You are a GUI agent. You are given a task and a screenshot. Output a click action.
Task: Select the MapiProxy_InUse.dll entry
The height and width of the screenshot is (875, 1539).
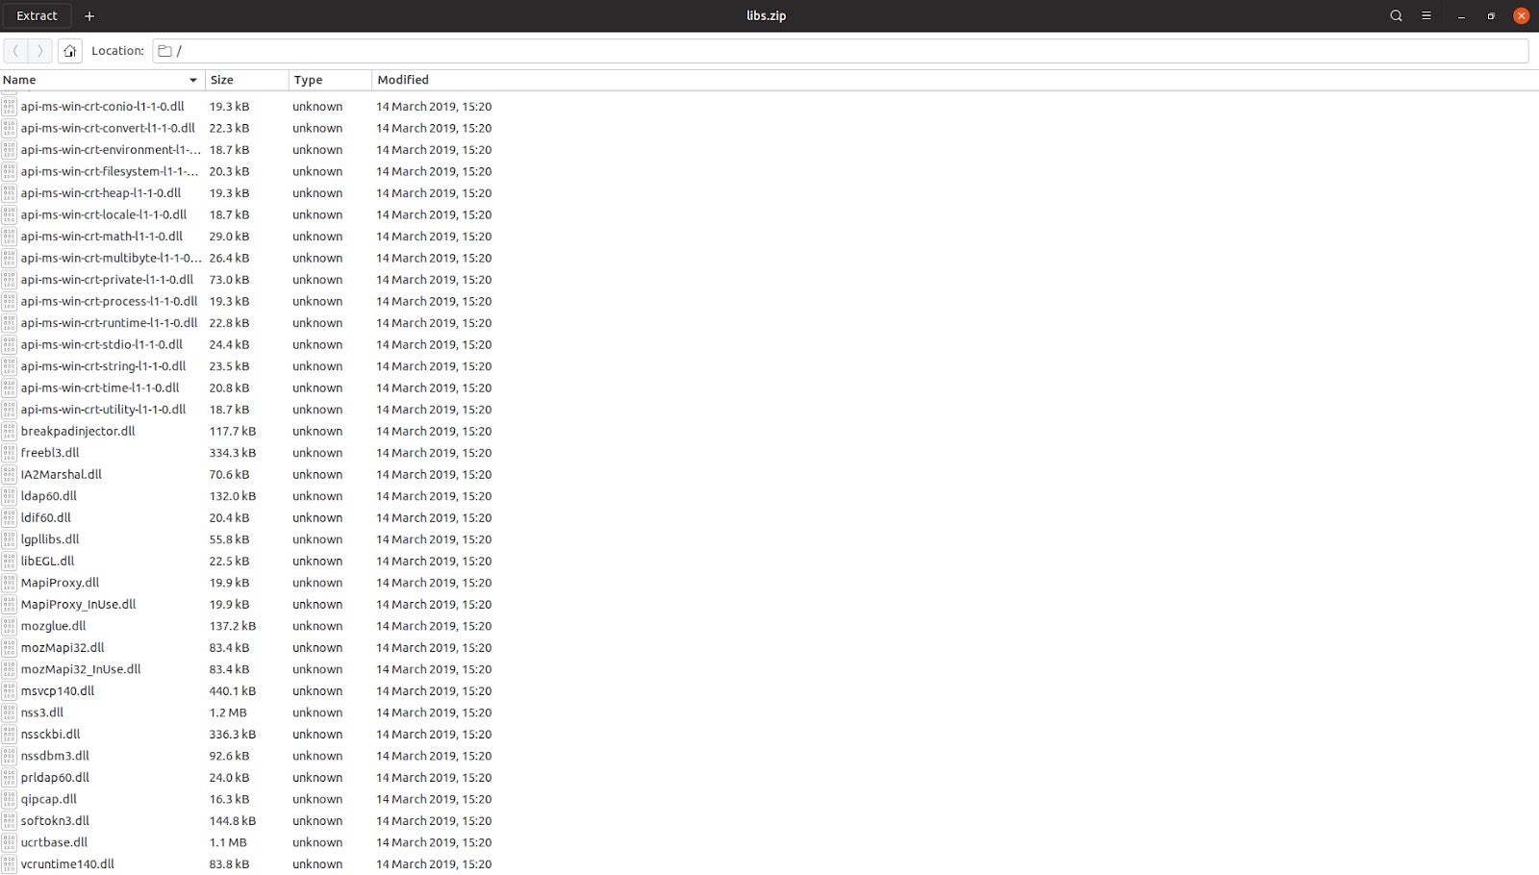pyautogui.click(x=78, y=604)
